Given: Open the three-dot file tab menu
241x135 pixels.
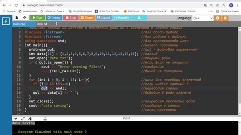Looking at the screenshot, I should [56, 24].
